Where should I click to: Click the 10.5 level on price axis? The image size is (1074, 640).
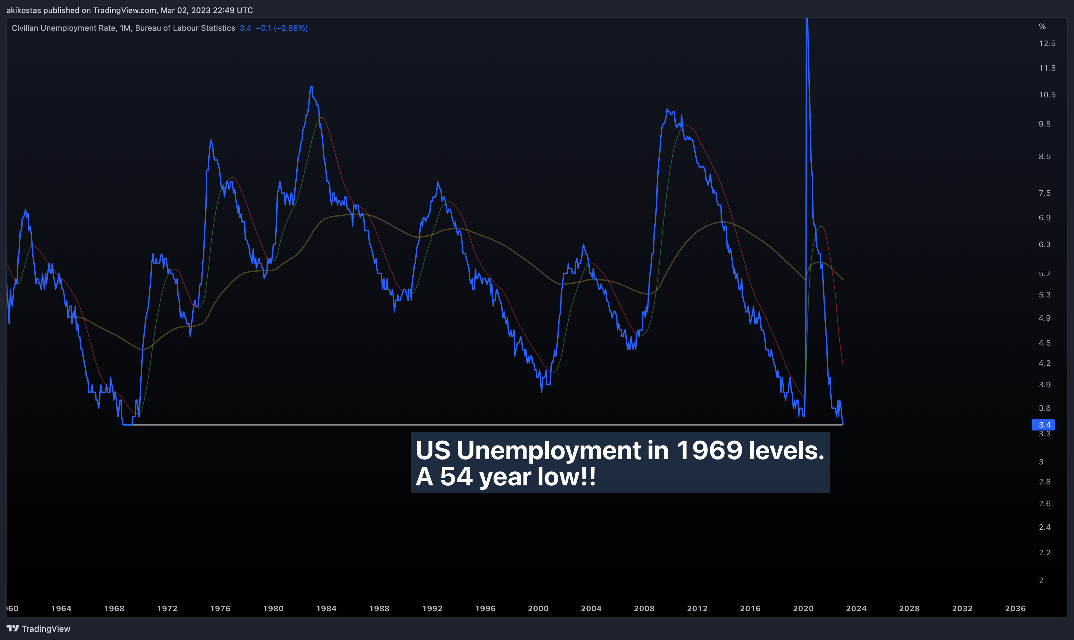(1047, 95)
